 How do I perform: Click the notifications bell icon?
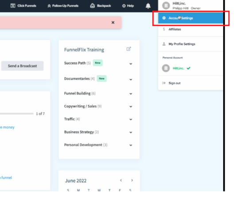[148, 6]
